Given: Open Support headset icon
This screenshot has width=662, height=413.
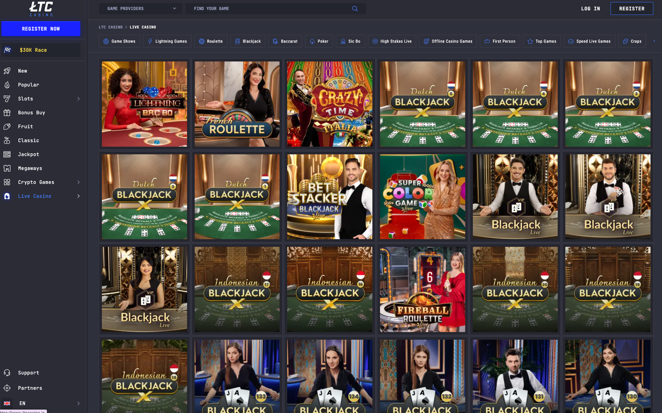Looking at the screenshot, I should (7, 373).
